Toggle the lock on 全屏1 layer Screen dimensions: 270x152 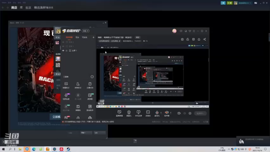point(66,51)
